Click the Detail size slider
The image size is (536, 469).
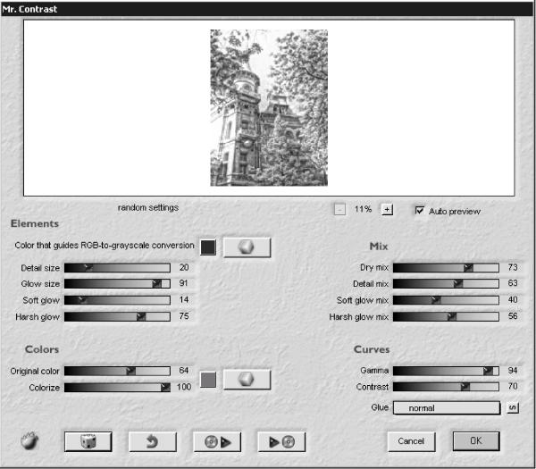click(x=117, y=268)
